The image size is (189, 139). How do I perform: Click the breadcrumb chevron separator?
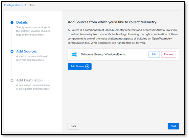coord(26,5)
